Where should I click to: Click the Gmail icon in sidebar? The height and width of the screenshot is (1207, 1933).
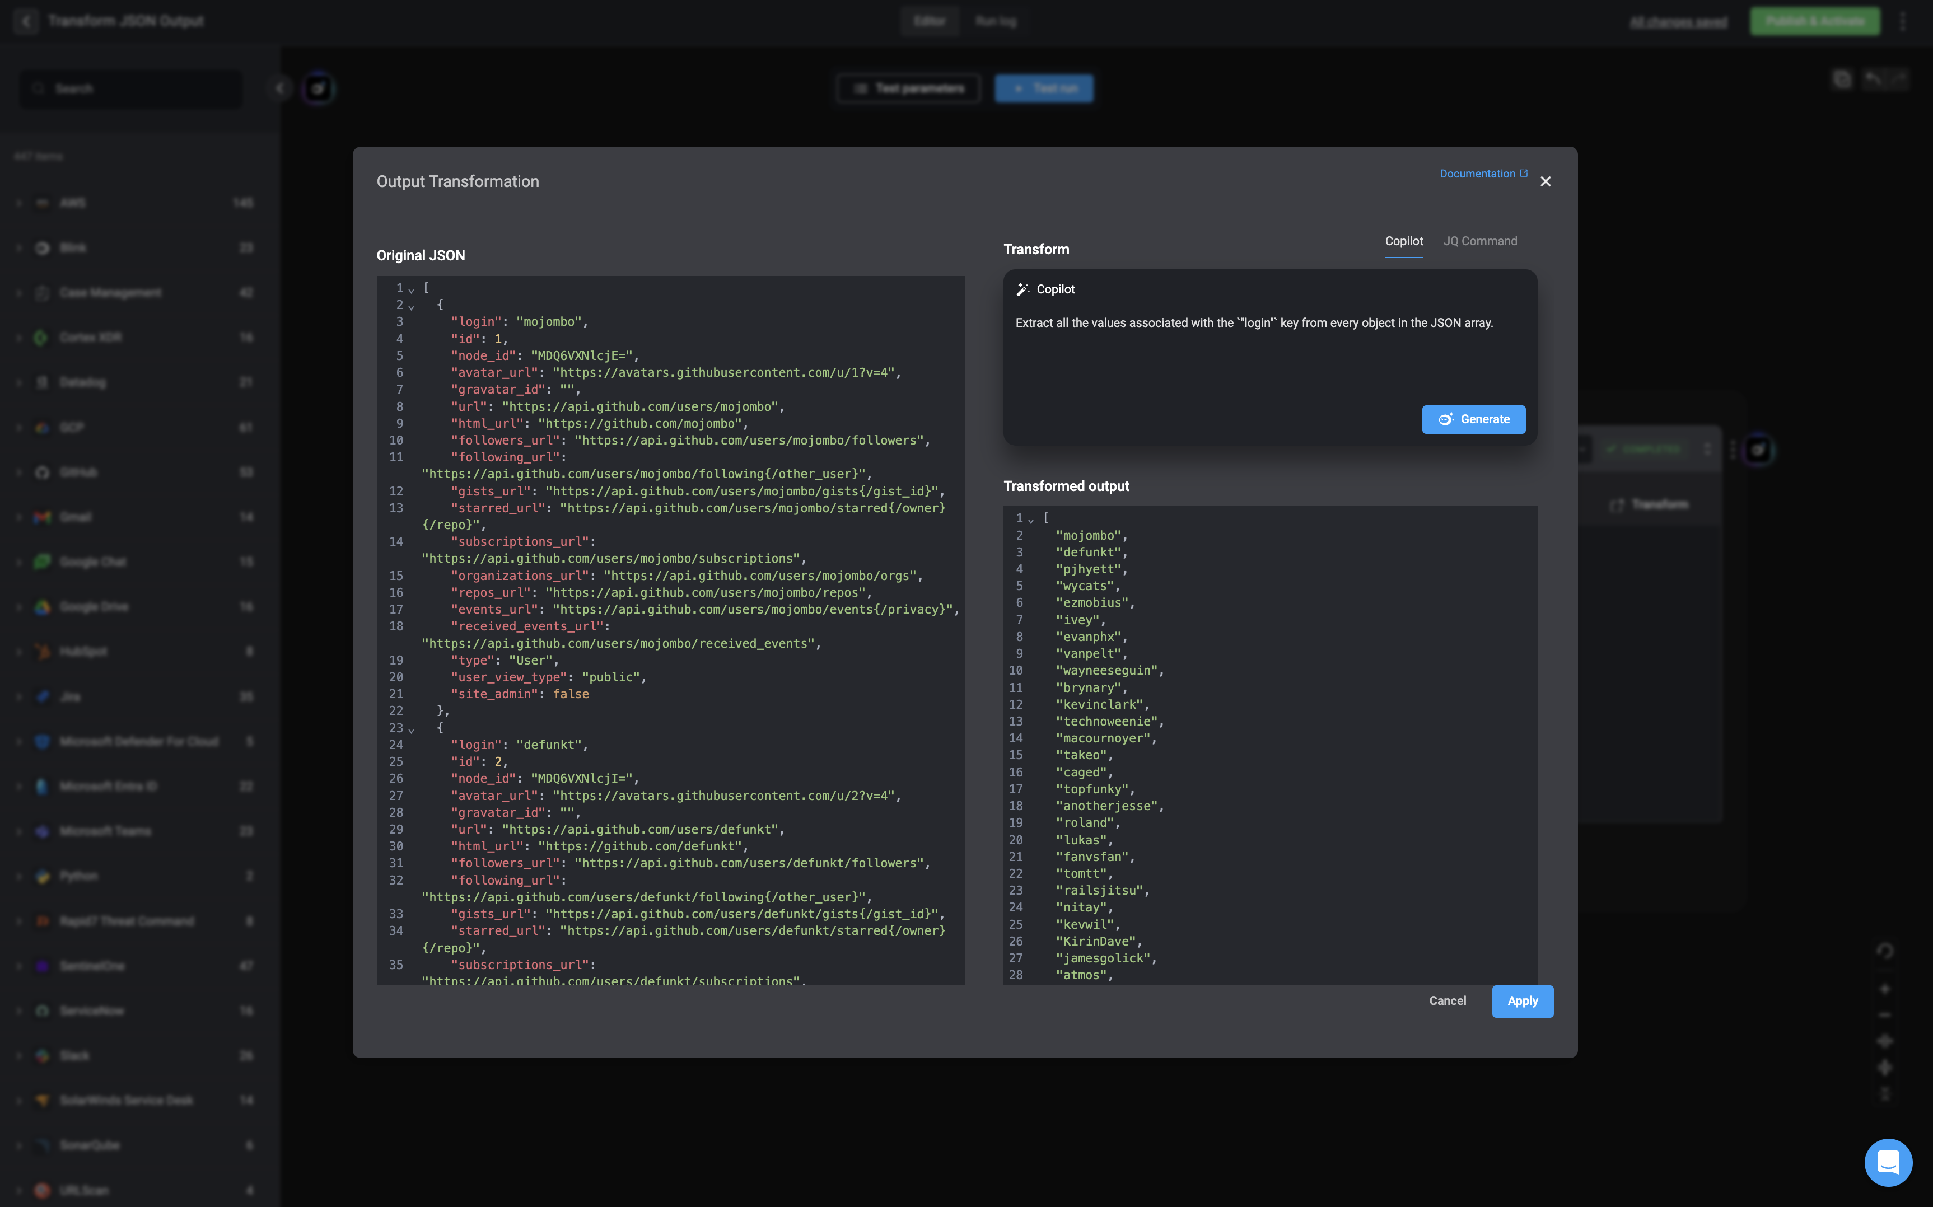click(43, 517)
